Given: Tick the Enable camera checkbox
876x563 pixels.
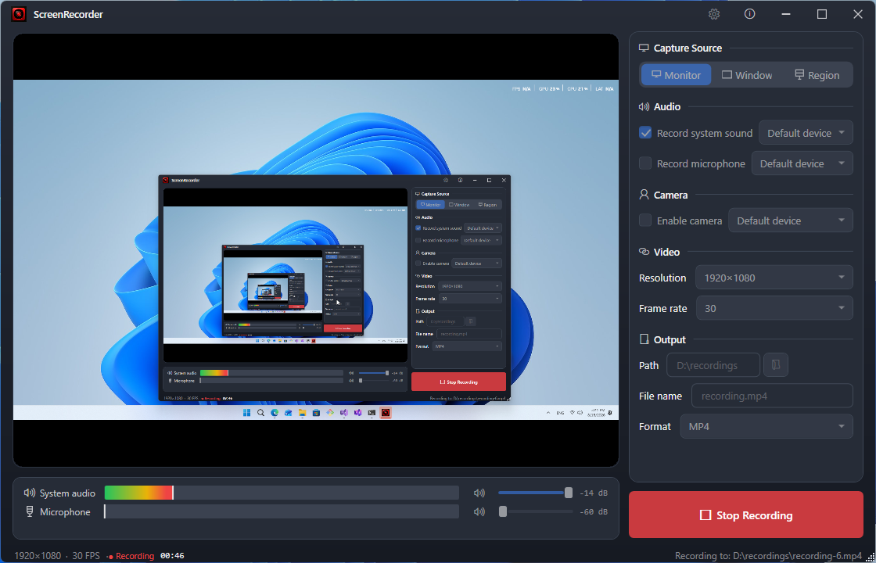Looking at the screenshot, I should [x=645, y=220].
